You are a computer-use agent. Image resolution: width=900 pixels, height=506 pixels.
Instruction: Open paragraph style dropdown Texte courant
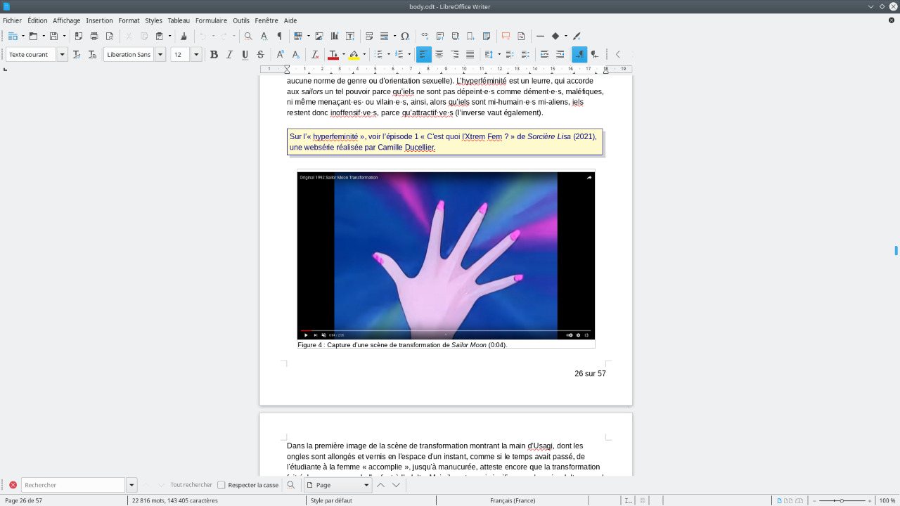tap(63, 54)
